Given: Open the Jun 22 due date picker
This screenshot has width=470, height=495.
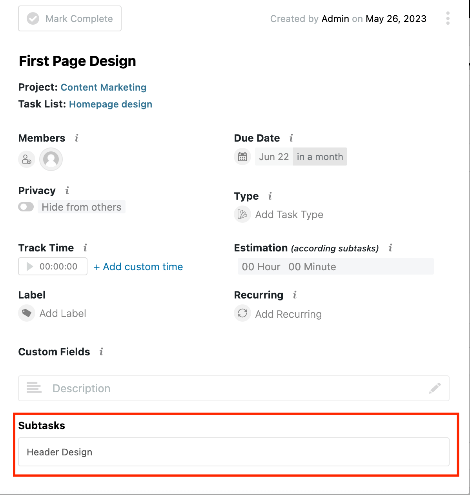Looking at the screenshot, I should click(274, 157).
